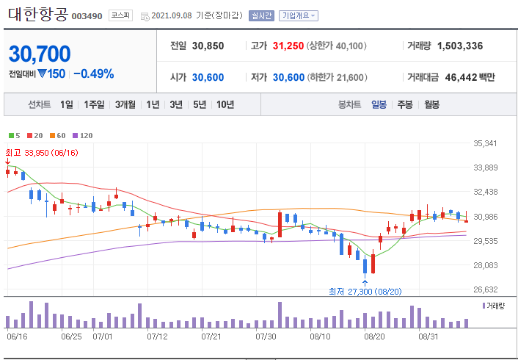Click the 코스피 market badge
This screenshot has width=518, height=360.
tap(120, 15)
